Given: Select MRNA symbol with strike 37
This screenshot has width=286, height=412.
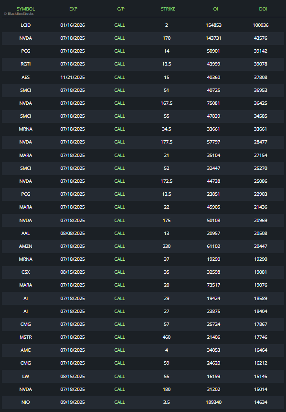Looking at the screenshot, I should click(26, 259).
